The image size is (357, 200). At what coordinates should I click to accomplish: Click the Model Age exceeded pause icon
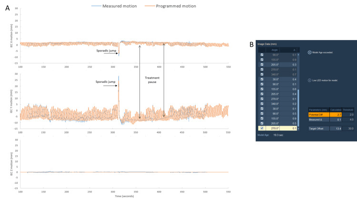(x=309, y=52)
